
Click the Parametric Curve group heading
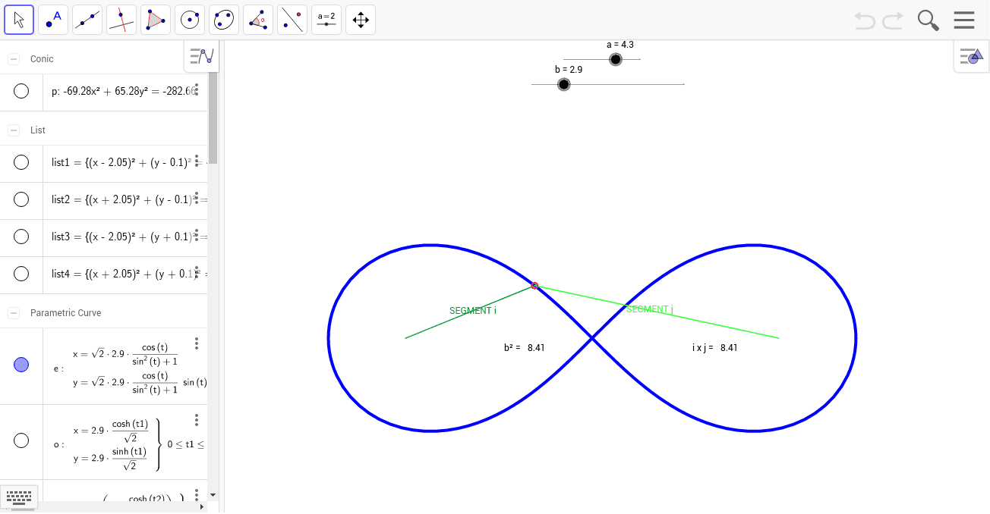(65, 313)
